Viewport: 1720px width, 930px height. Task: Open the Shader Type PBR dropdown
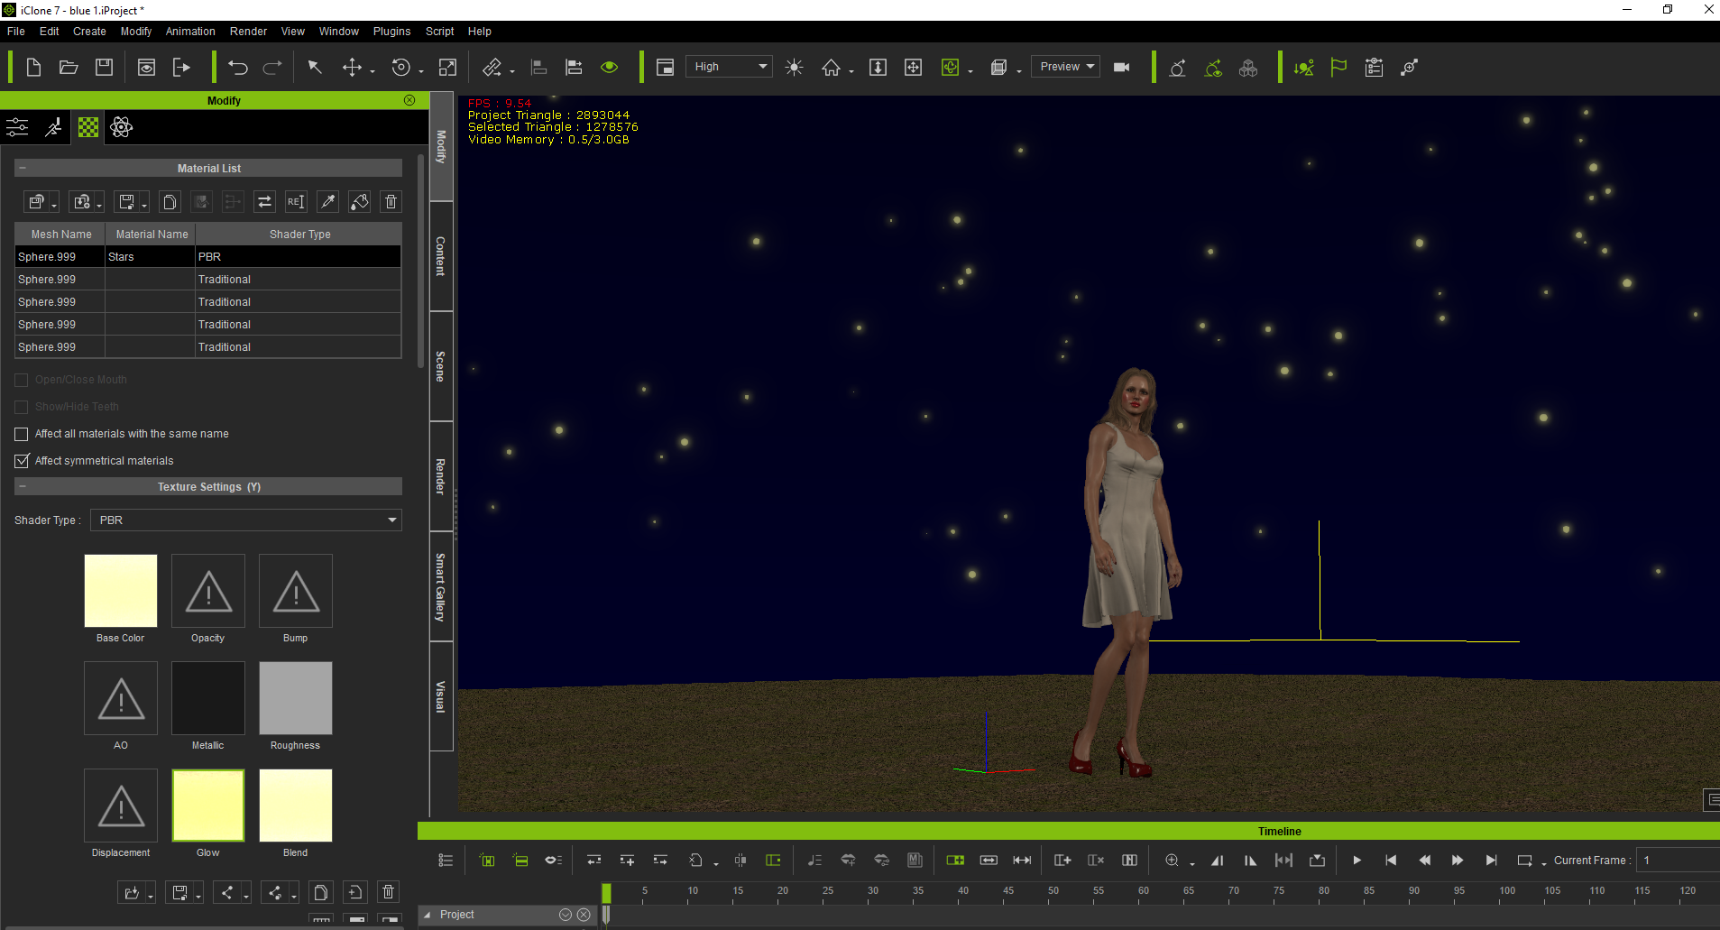pos(246,520)
